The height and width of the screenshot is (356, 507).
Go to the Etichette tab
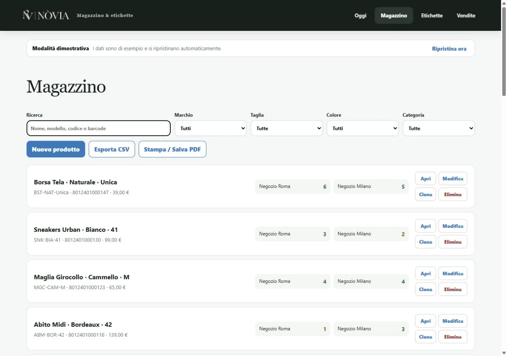click(432, 16)
